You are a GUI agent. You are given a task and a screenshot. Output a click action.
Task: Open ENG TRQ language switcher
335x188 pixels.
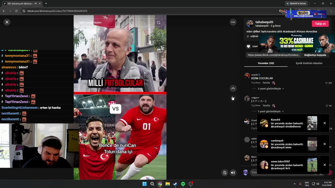pos(307,184)
